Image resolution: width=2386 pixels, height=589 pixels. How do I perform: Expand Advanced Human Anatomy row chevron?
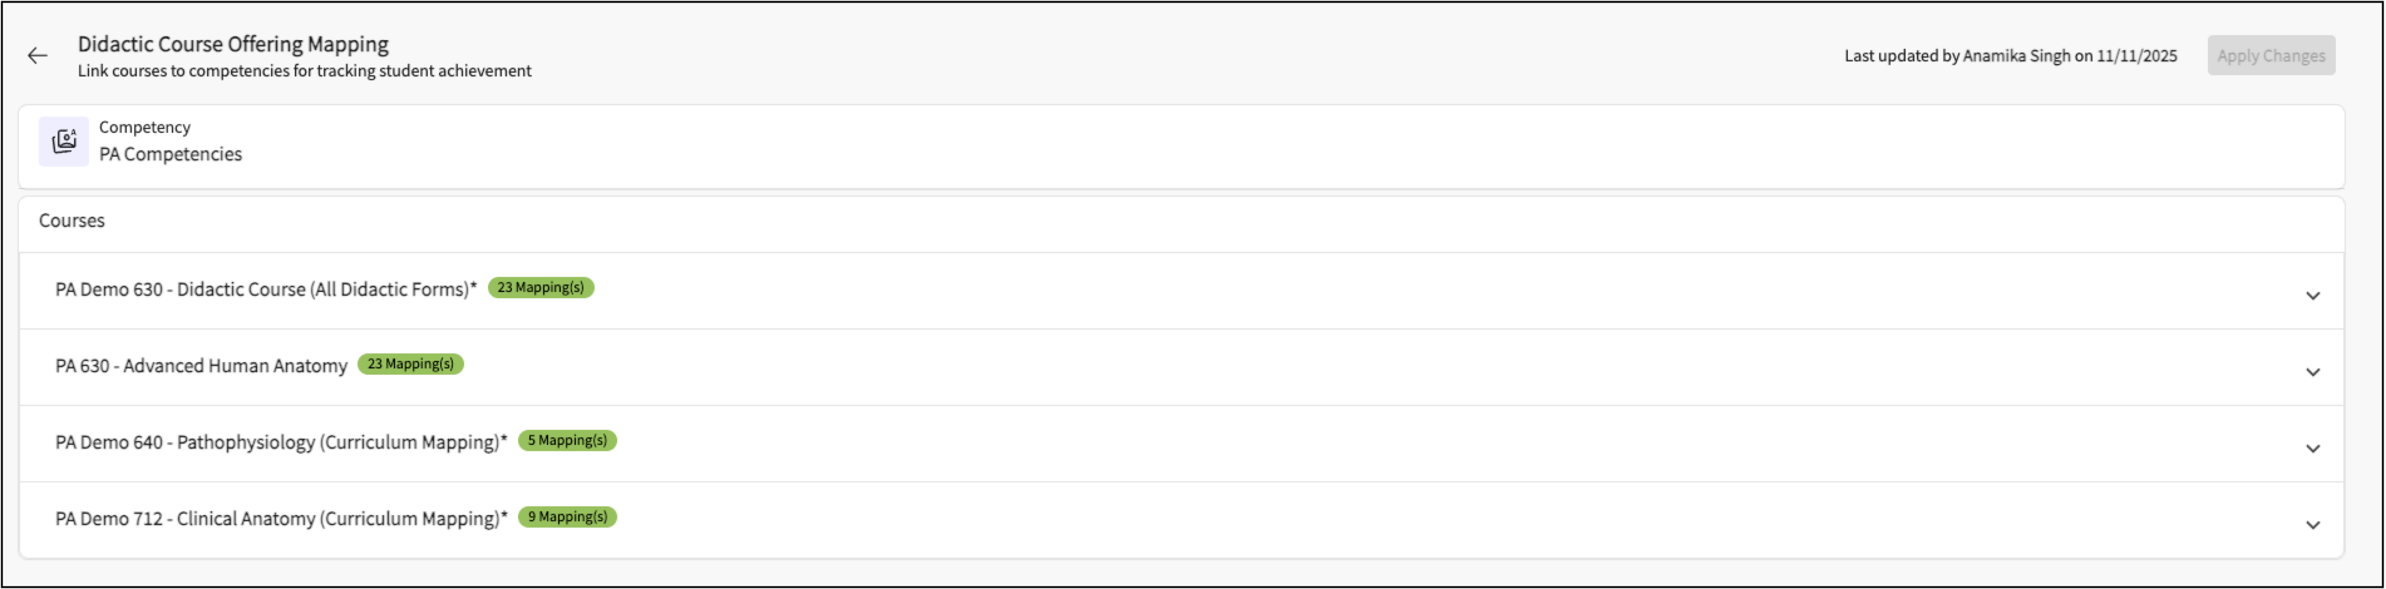[x=2313, y=373]
